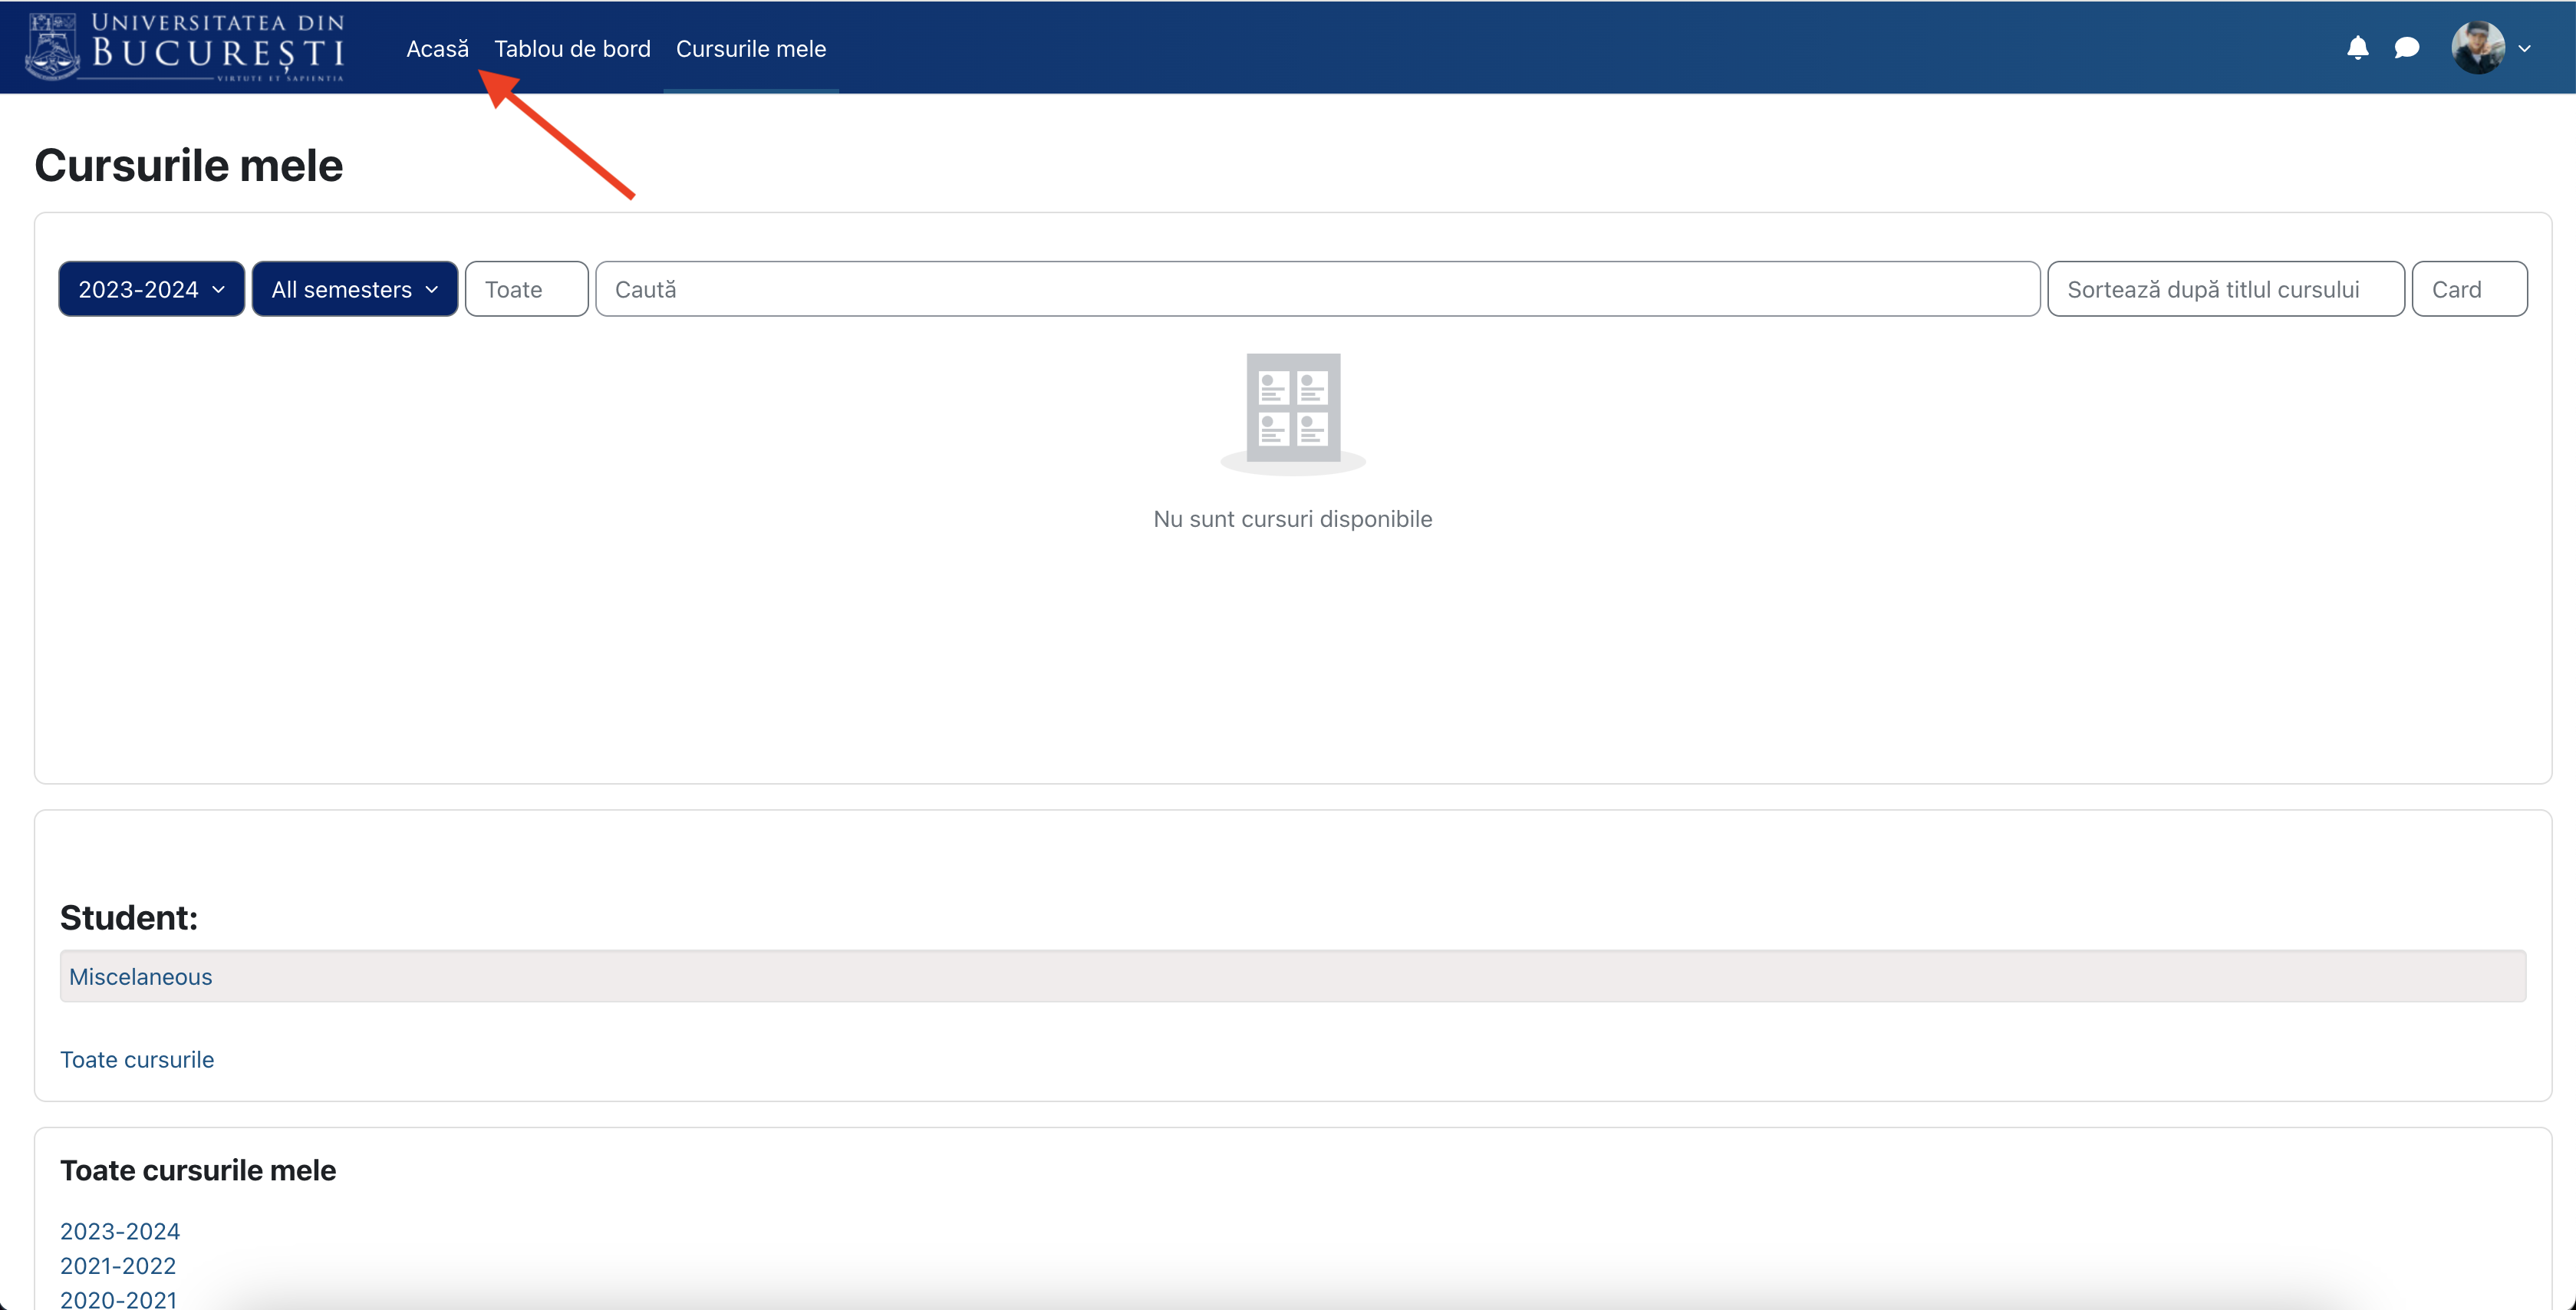Select the Cursurile mele tab
This screenshot has height=1310, width=2576.
(751, 48)
